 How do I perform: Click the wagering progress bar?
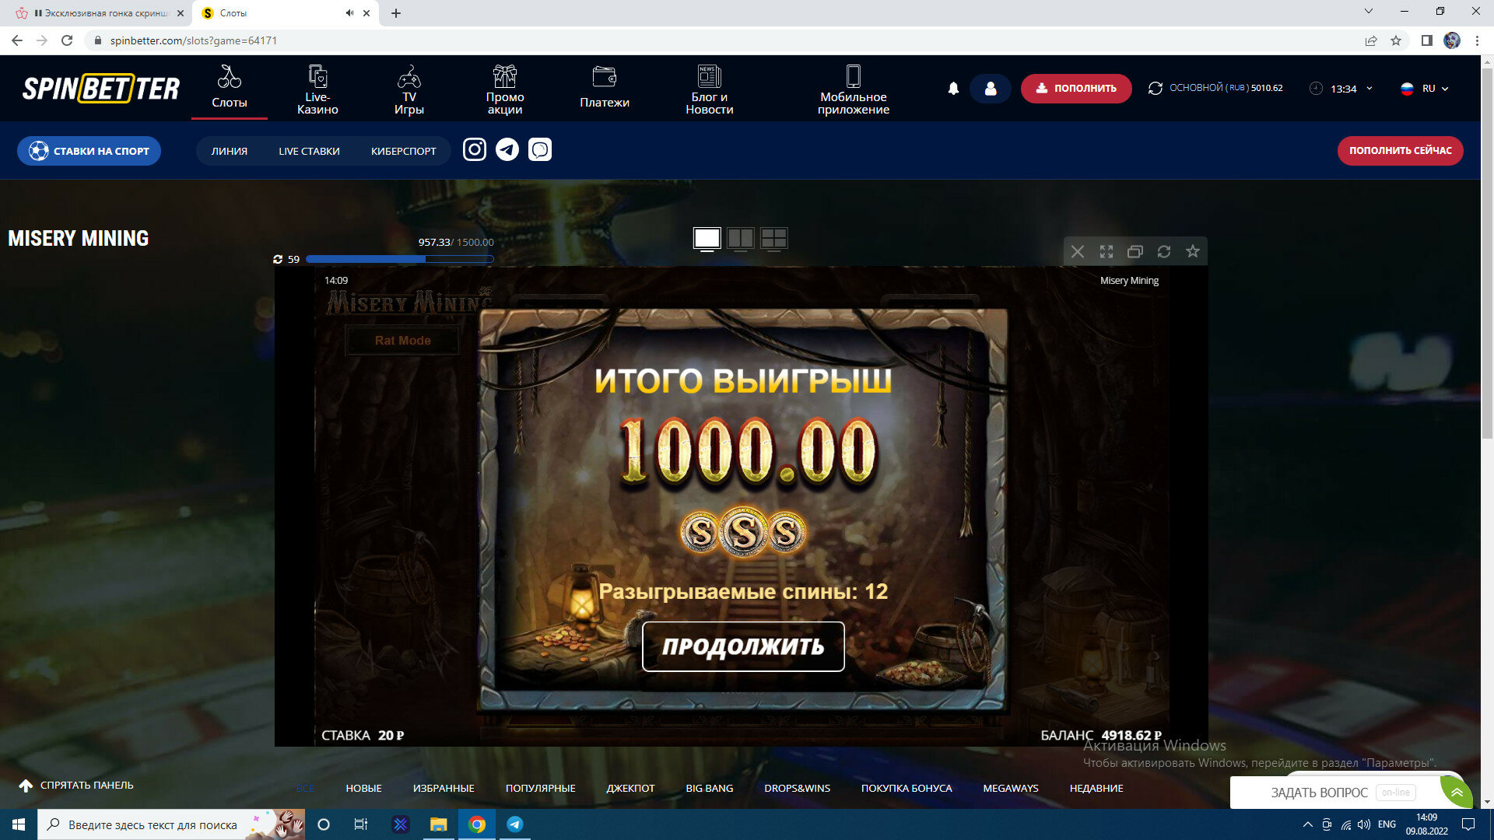399,259
